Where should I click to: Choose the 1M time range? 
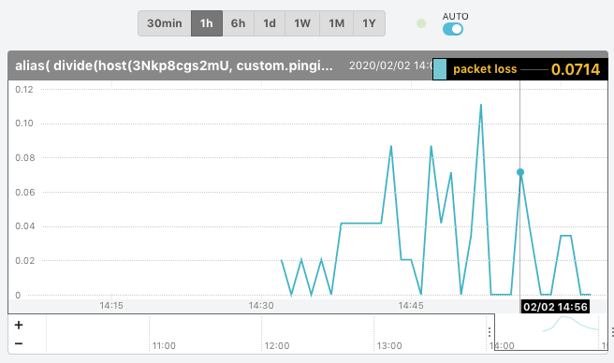336,23
